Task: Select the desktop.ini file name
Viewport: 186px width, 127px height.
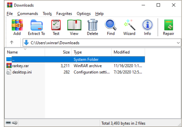Action: point(22,72)
